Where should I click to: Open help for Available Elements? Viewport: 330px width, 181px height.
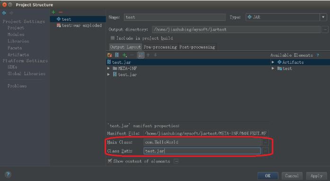coord(318,55)
